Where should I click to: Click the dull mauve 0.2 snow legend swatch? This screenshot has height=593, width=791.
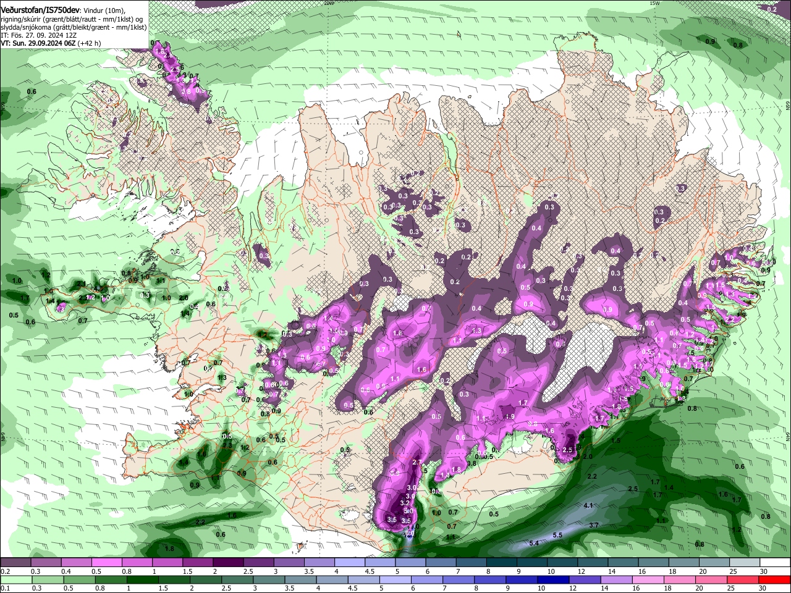[x=16, y=563]
